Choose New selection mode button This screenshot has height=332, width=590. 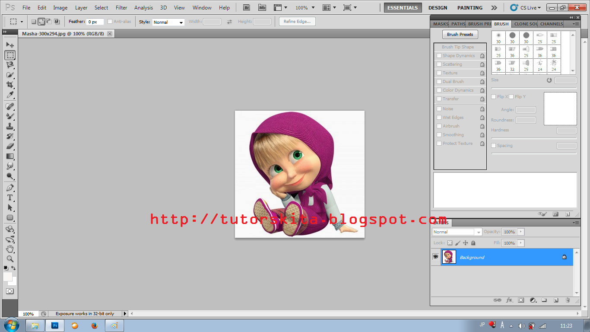point(34,22)
